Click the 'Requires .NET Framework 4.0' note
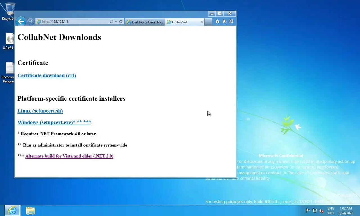This screenshot has height=216, width=360. (57, 134)
